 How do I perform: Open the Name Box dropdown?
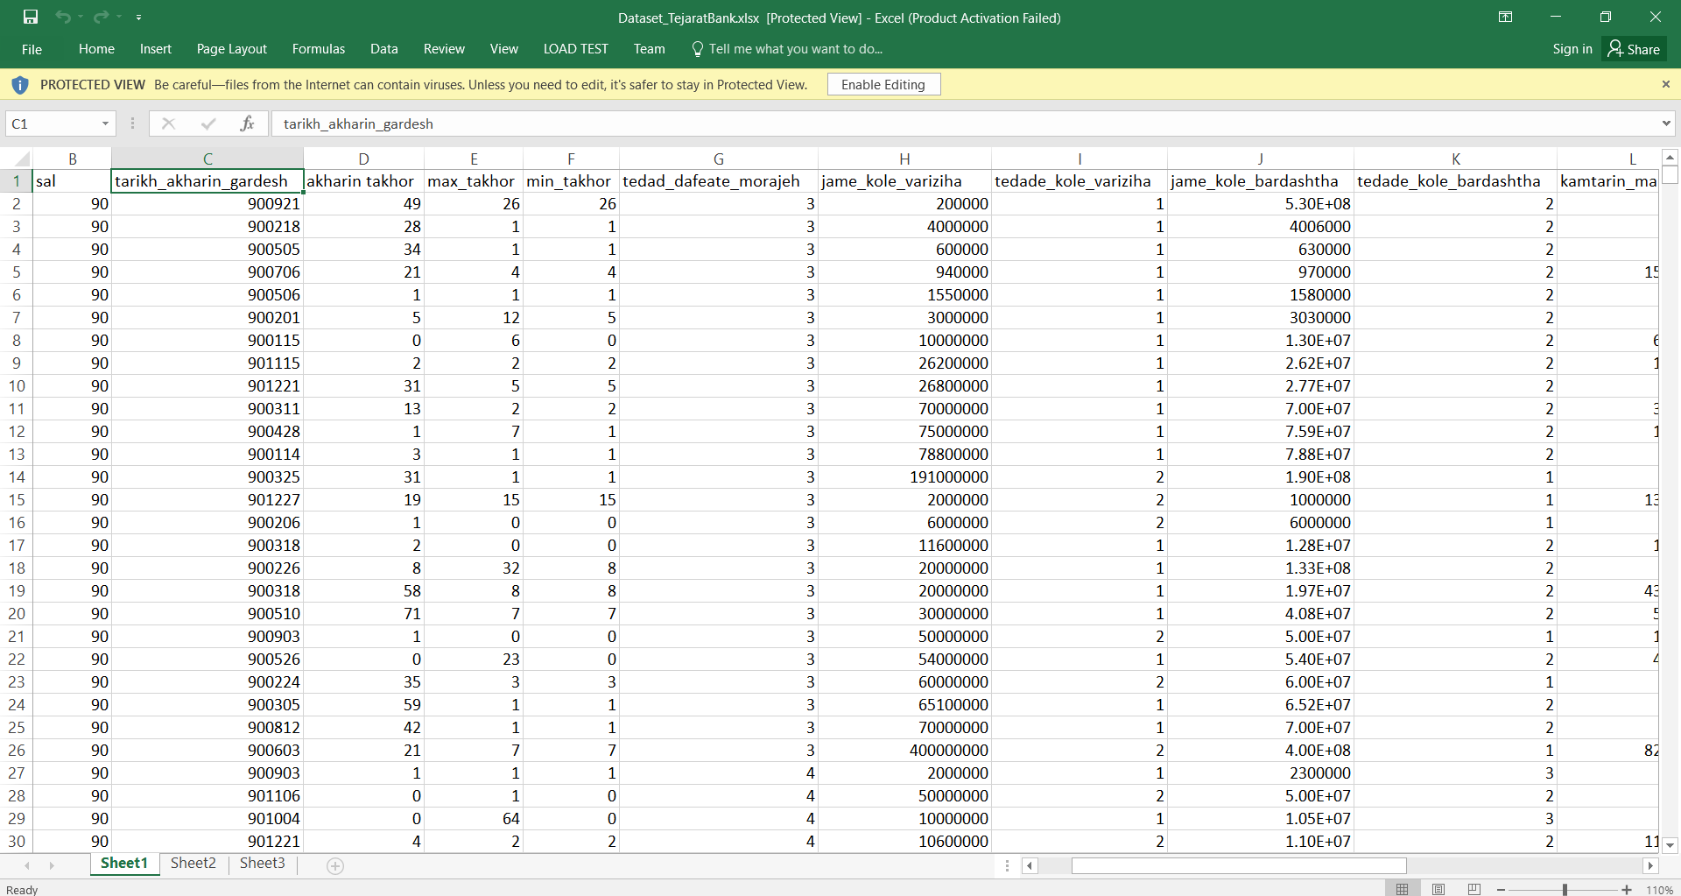coord(105,123)
